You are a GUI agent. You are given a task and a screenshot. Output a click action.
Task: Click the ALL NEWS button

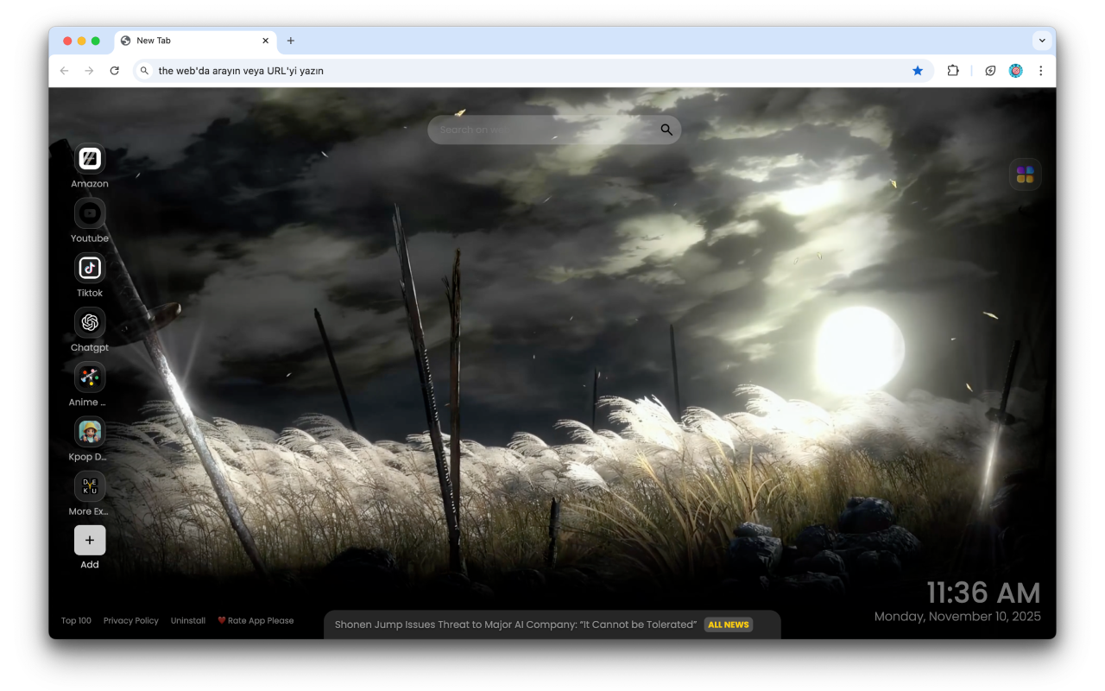pos(729,624)
